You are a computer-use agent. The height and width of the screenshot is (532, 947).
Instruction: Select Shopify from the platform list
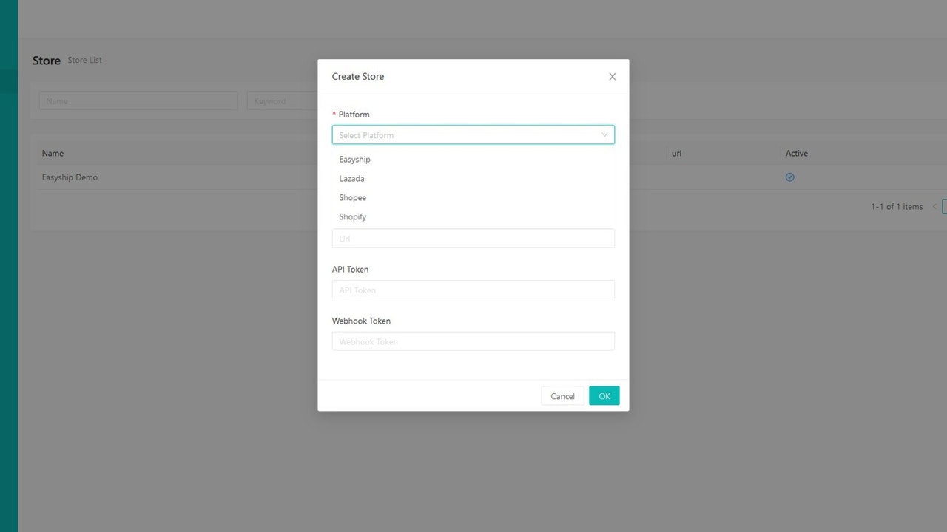(x=352, y=216)
